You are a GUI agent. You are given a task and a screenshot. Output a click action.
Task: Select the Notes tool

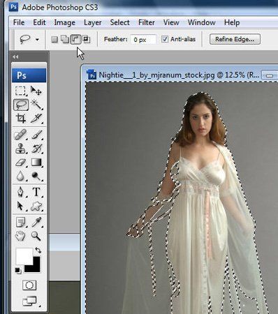tap(21, 222)
